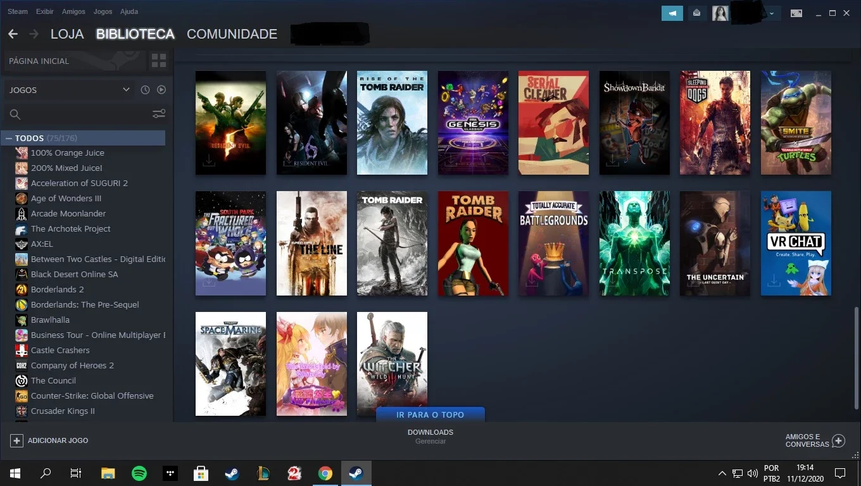The height and width of the screenshot is (486, 861).
Task: Open Spec Ops The Line cover
Action: [x=311, y=244]
